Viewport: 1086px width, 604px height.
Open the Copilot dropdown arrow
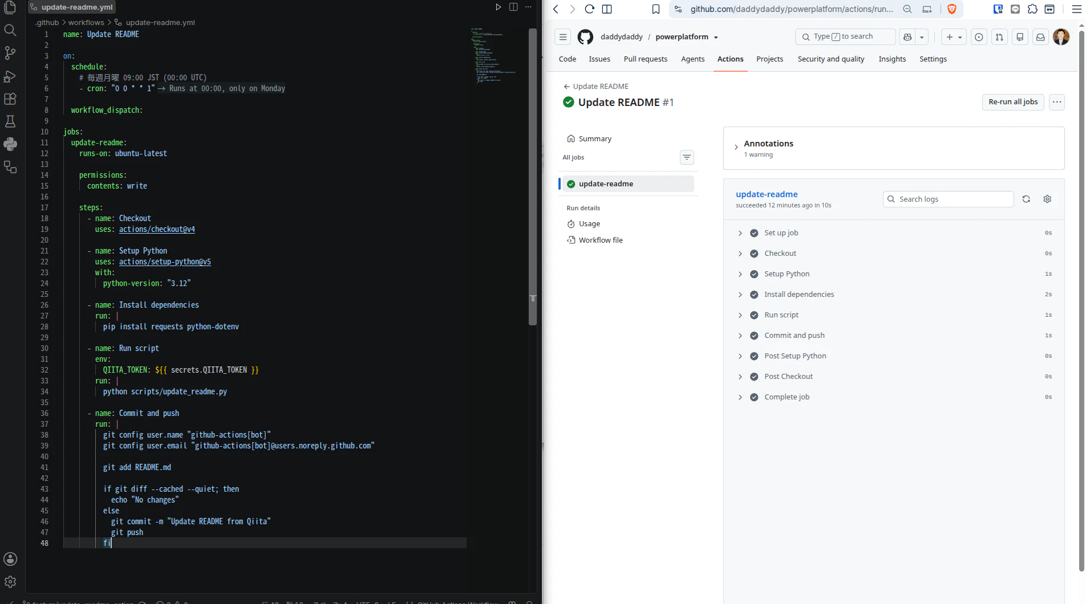922,37
